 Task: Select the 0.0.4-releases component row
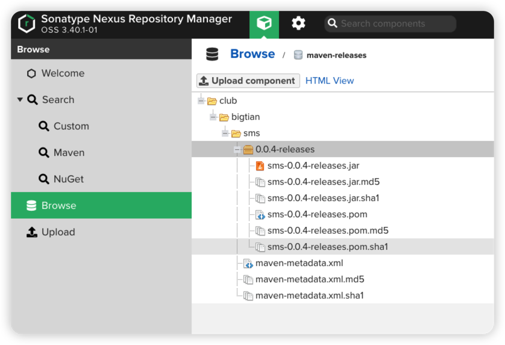coord(343,149)
